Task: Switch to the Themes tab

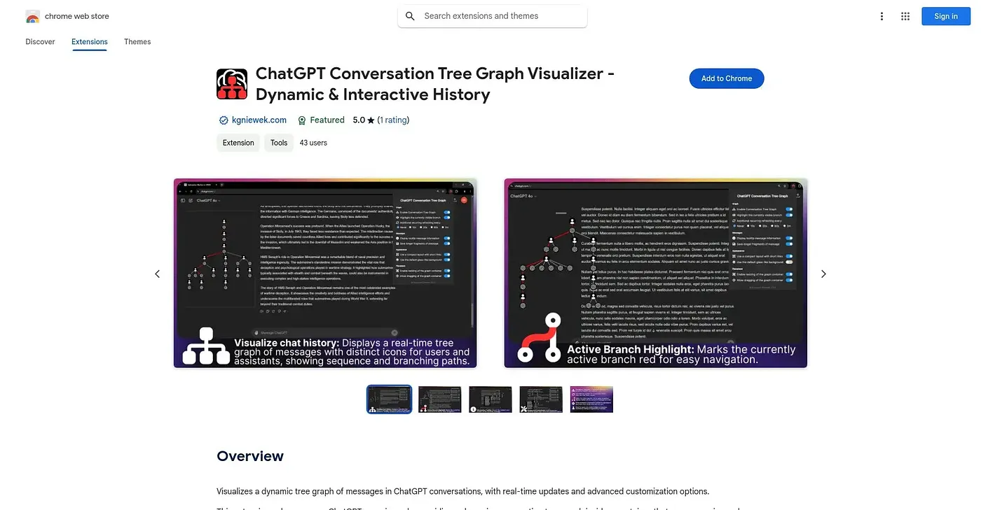Action: click(137, 42)
